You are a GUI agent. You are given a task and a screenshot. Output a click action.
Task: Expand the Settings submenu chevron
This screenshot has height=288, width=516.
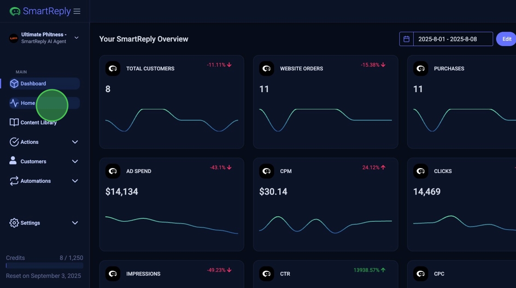coord(75,223)
